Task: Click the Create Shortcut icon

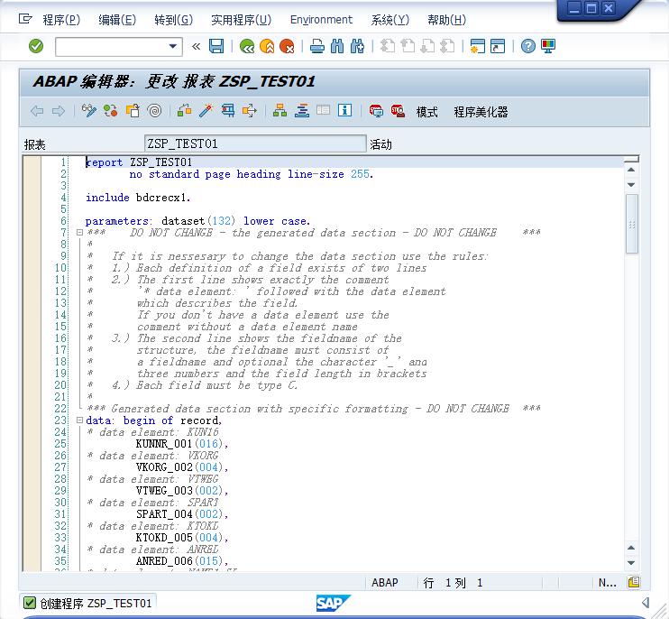Action: pos(498,46)
